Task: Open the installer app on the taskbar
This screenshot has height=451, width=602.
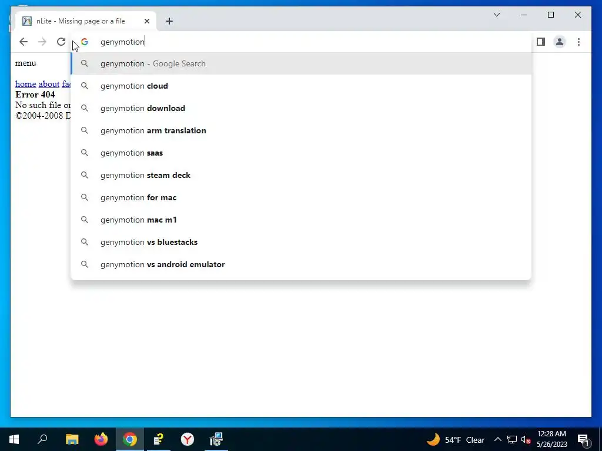Action: 216,439
